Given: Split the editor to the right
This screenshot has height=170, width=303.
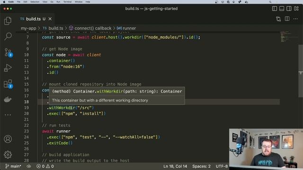Looking at the screenshot, I should (x=287, y=19).
